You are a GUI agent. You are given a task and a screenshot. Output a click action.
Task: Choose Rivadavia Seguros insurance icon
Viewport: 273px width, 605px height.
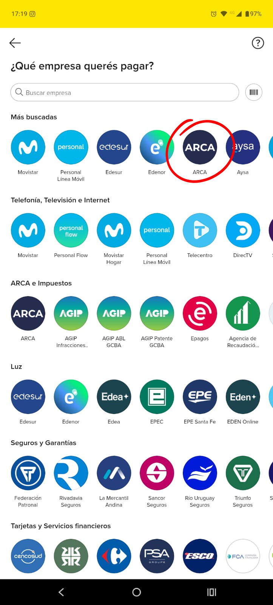(x=71, y=473)
